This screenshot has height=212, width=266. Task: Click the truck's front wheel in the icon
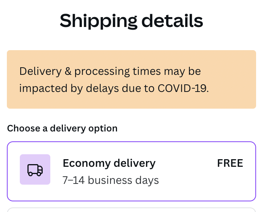(x=39, y=174)
